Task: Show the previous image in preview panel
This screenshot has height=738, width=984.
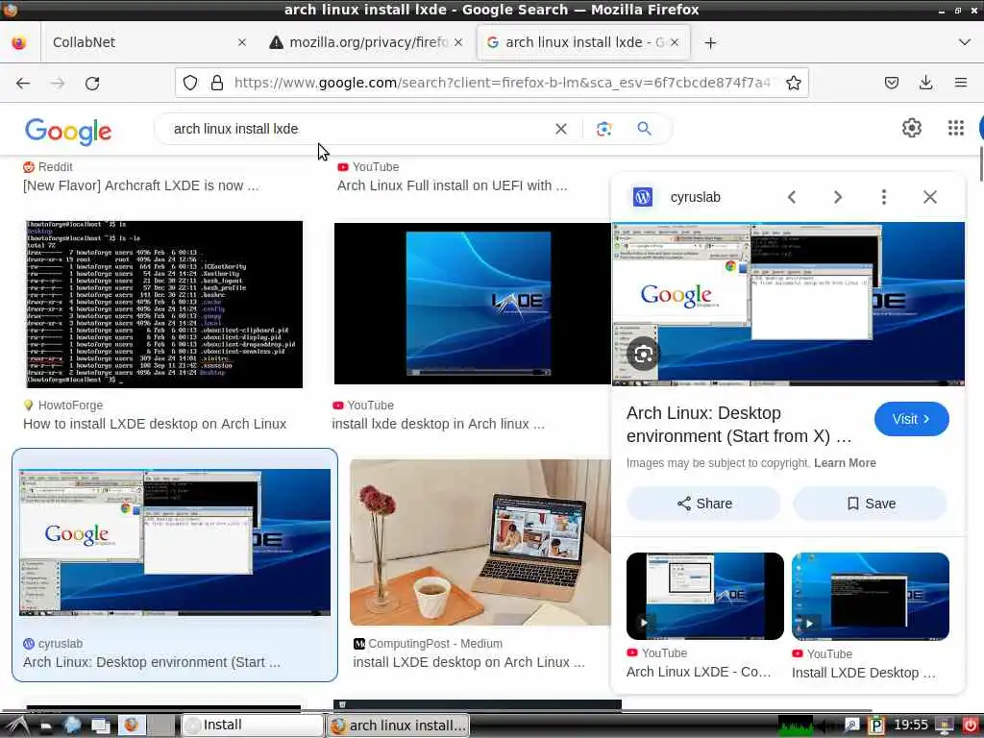Action: coord(792,197)
